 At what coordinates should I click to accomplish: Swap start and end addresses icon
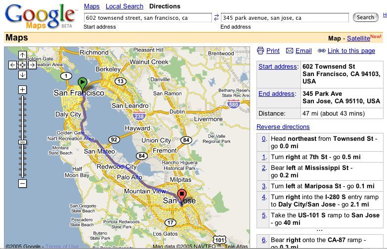click(x=216, y=17)
